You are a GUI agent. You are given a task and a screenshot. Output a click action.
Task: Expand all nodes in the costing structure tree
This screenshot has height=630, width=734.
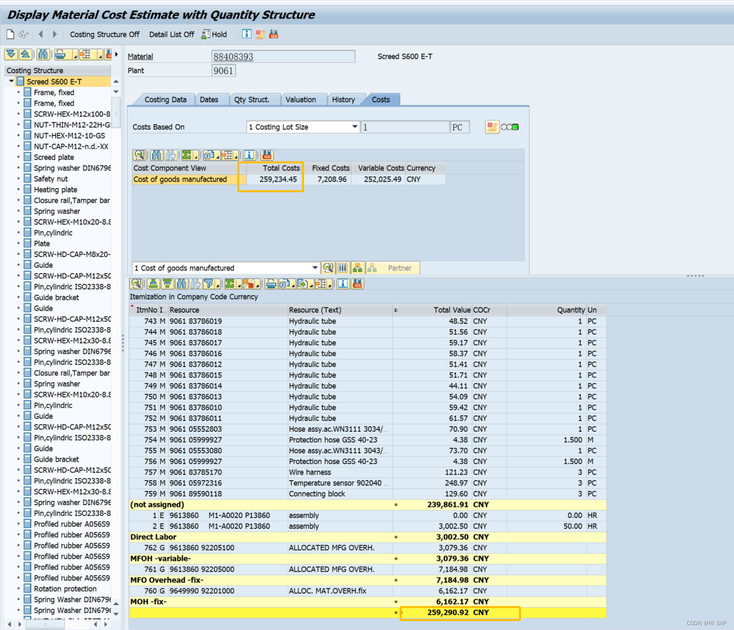pos(10,54)
